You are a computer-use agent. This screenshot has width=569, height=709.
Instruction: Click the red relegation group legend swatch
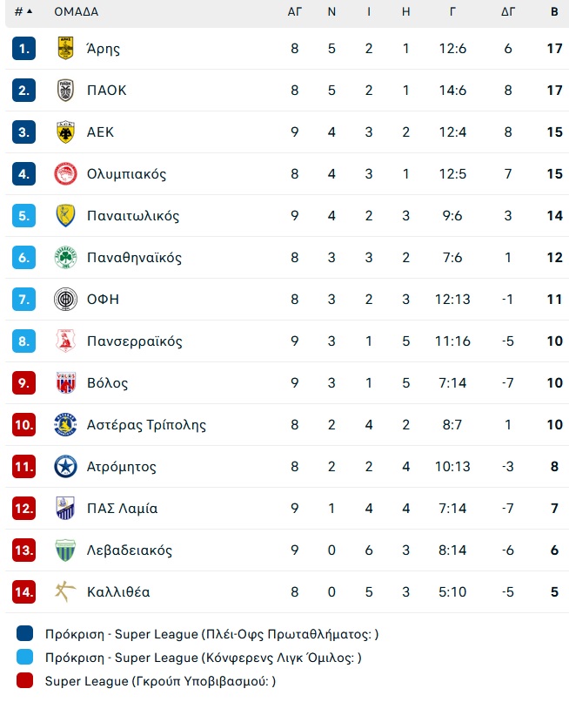[25, 680]
